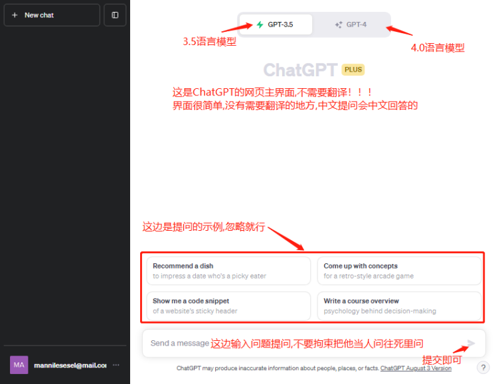
Task: Open the three-dot account options menu
Action: tap(116, 365)
